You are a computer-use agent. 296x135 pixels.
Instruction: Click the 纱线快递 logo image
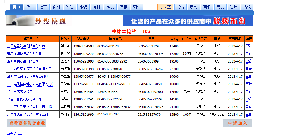(x=39, y=21)
